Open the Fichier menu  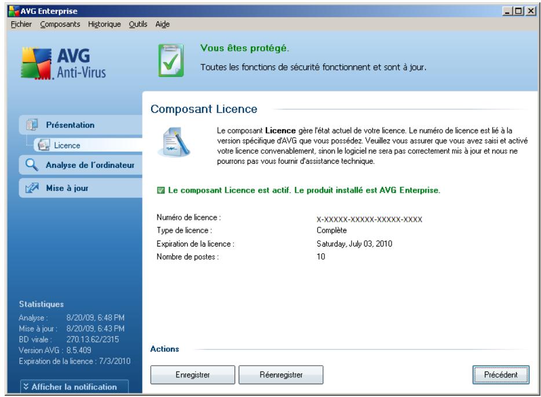21,24
